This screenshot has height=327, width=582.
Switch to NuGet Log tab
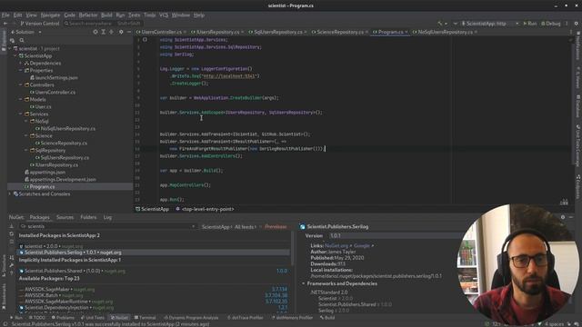pos(107,217)
